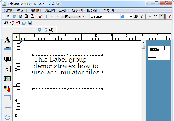Select the OLE object tool

pyautogui.click(x=7, y=88)
